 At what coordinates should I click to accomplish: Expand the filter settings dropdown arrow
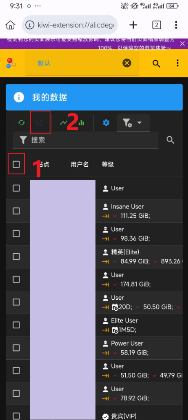click(139, 122)
